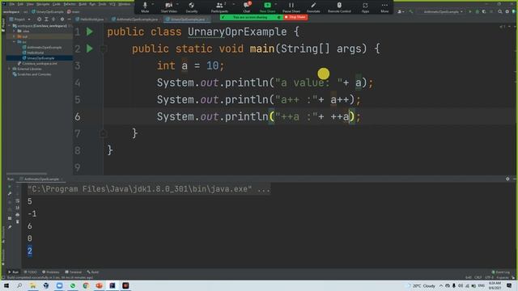The height and width of the screenshot is (291, 518).
Task: Open the Run menu
Action: [x=92, y=4]
